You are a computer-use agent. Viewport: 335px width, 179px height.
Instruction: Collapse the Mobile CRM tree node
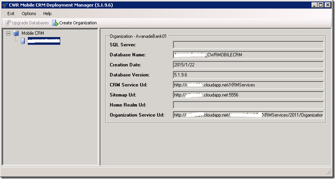tap(8, 33)
